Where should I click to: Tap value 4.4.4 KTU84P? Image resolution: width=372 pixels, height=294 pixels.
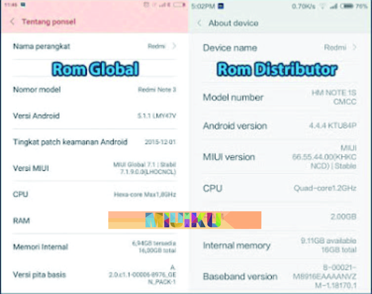click(332, 125)
